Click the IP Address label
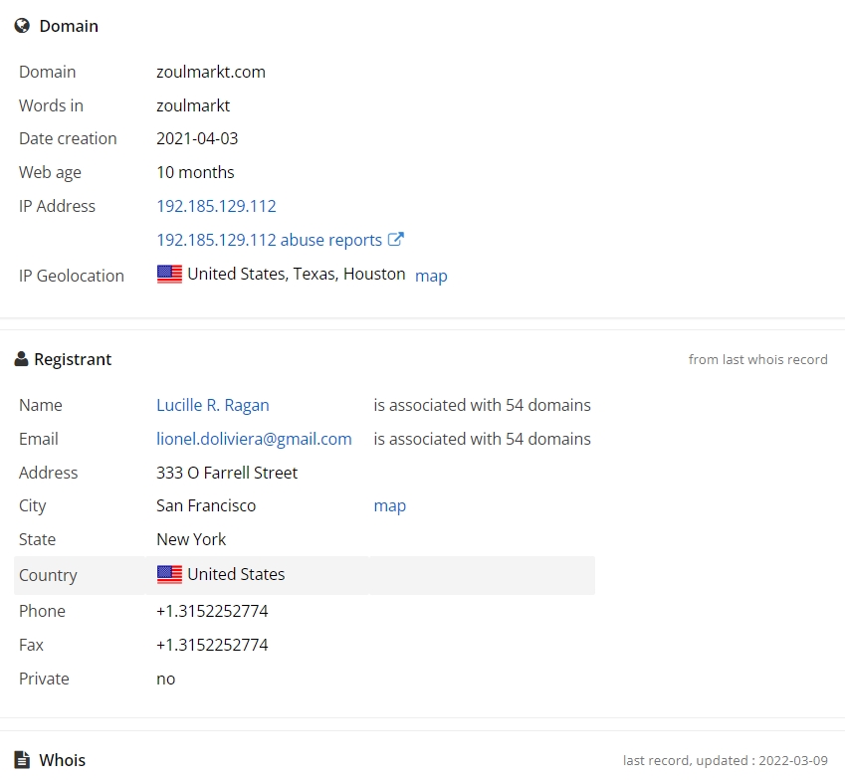 click(57, 206)
